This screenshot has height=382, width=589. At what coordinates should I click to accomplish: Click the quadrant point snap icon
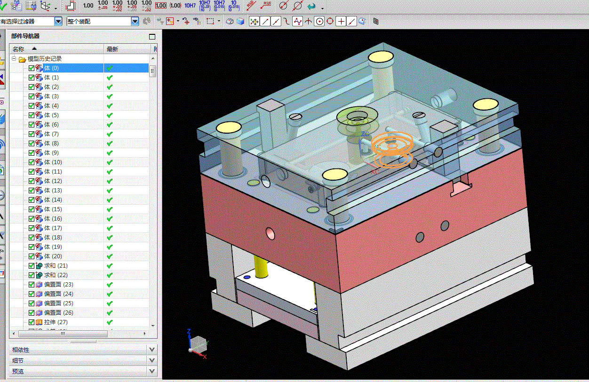[330, 21]
